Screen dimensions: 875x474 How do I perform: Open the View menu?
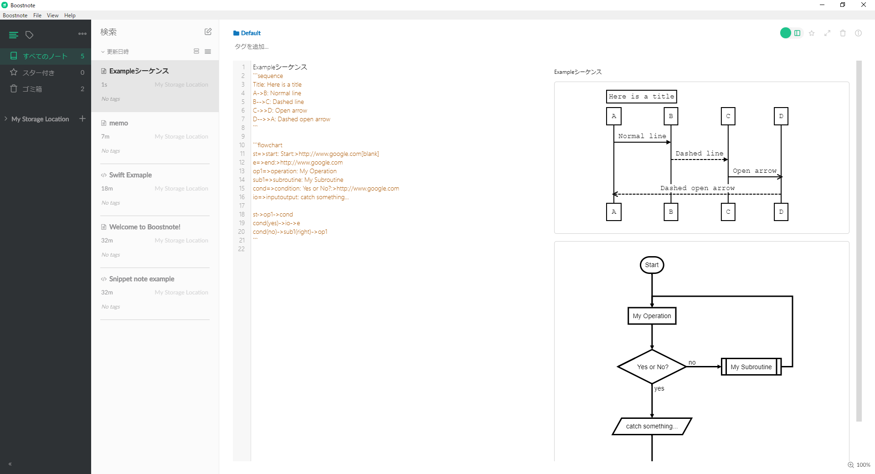pyautogui.click(x=53, y=15)
